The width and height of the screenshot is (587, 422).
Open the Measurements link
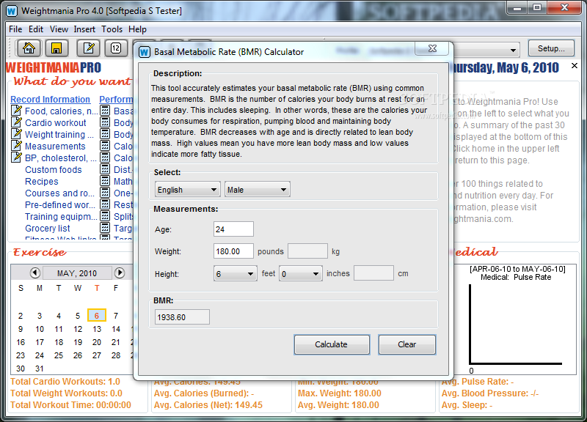(55, 146)
